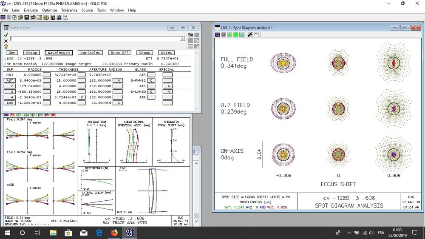Click the AST surface row button
Viewport: 425px width, 239px height.
point(9,80)
